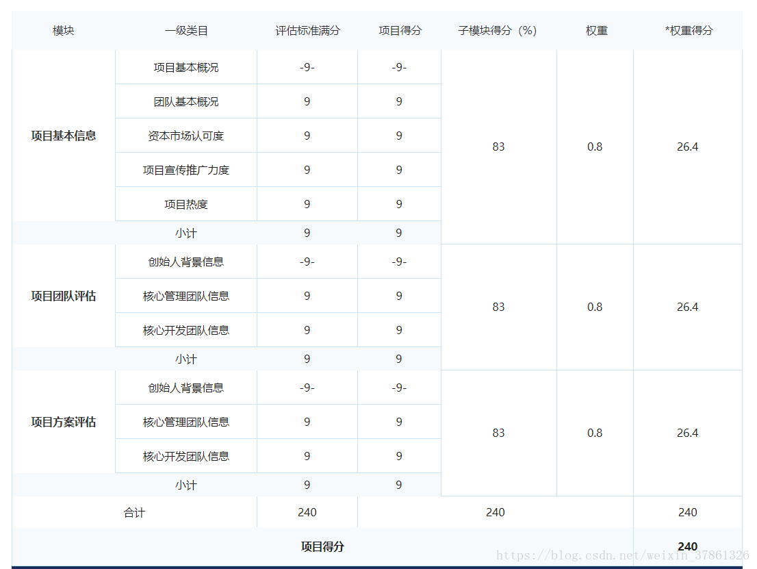Click full score 9 in 项目热度 row

tap(307, 204)
